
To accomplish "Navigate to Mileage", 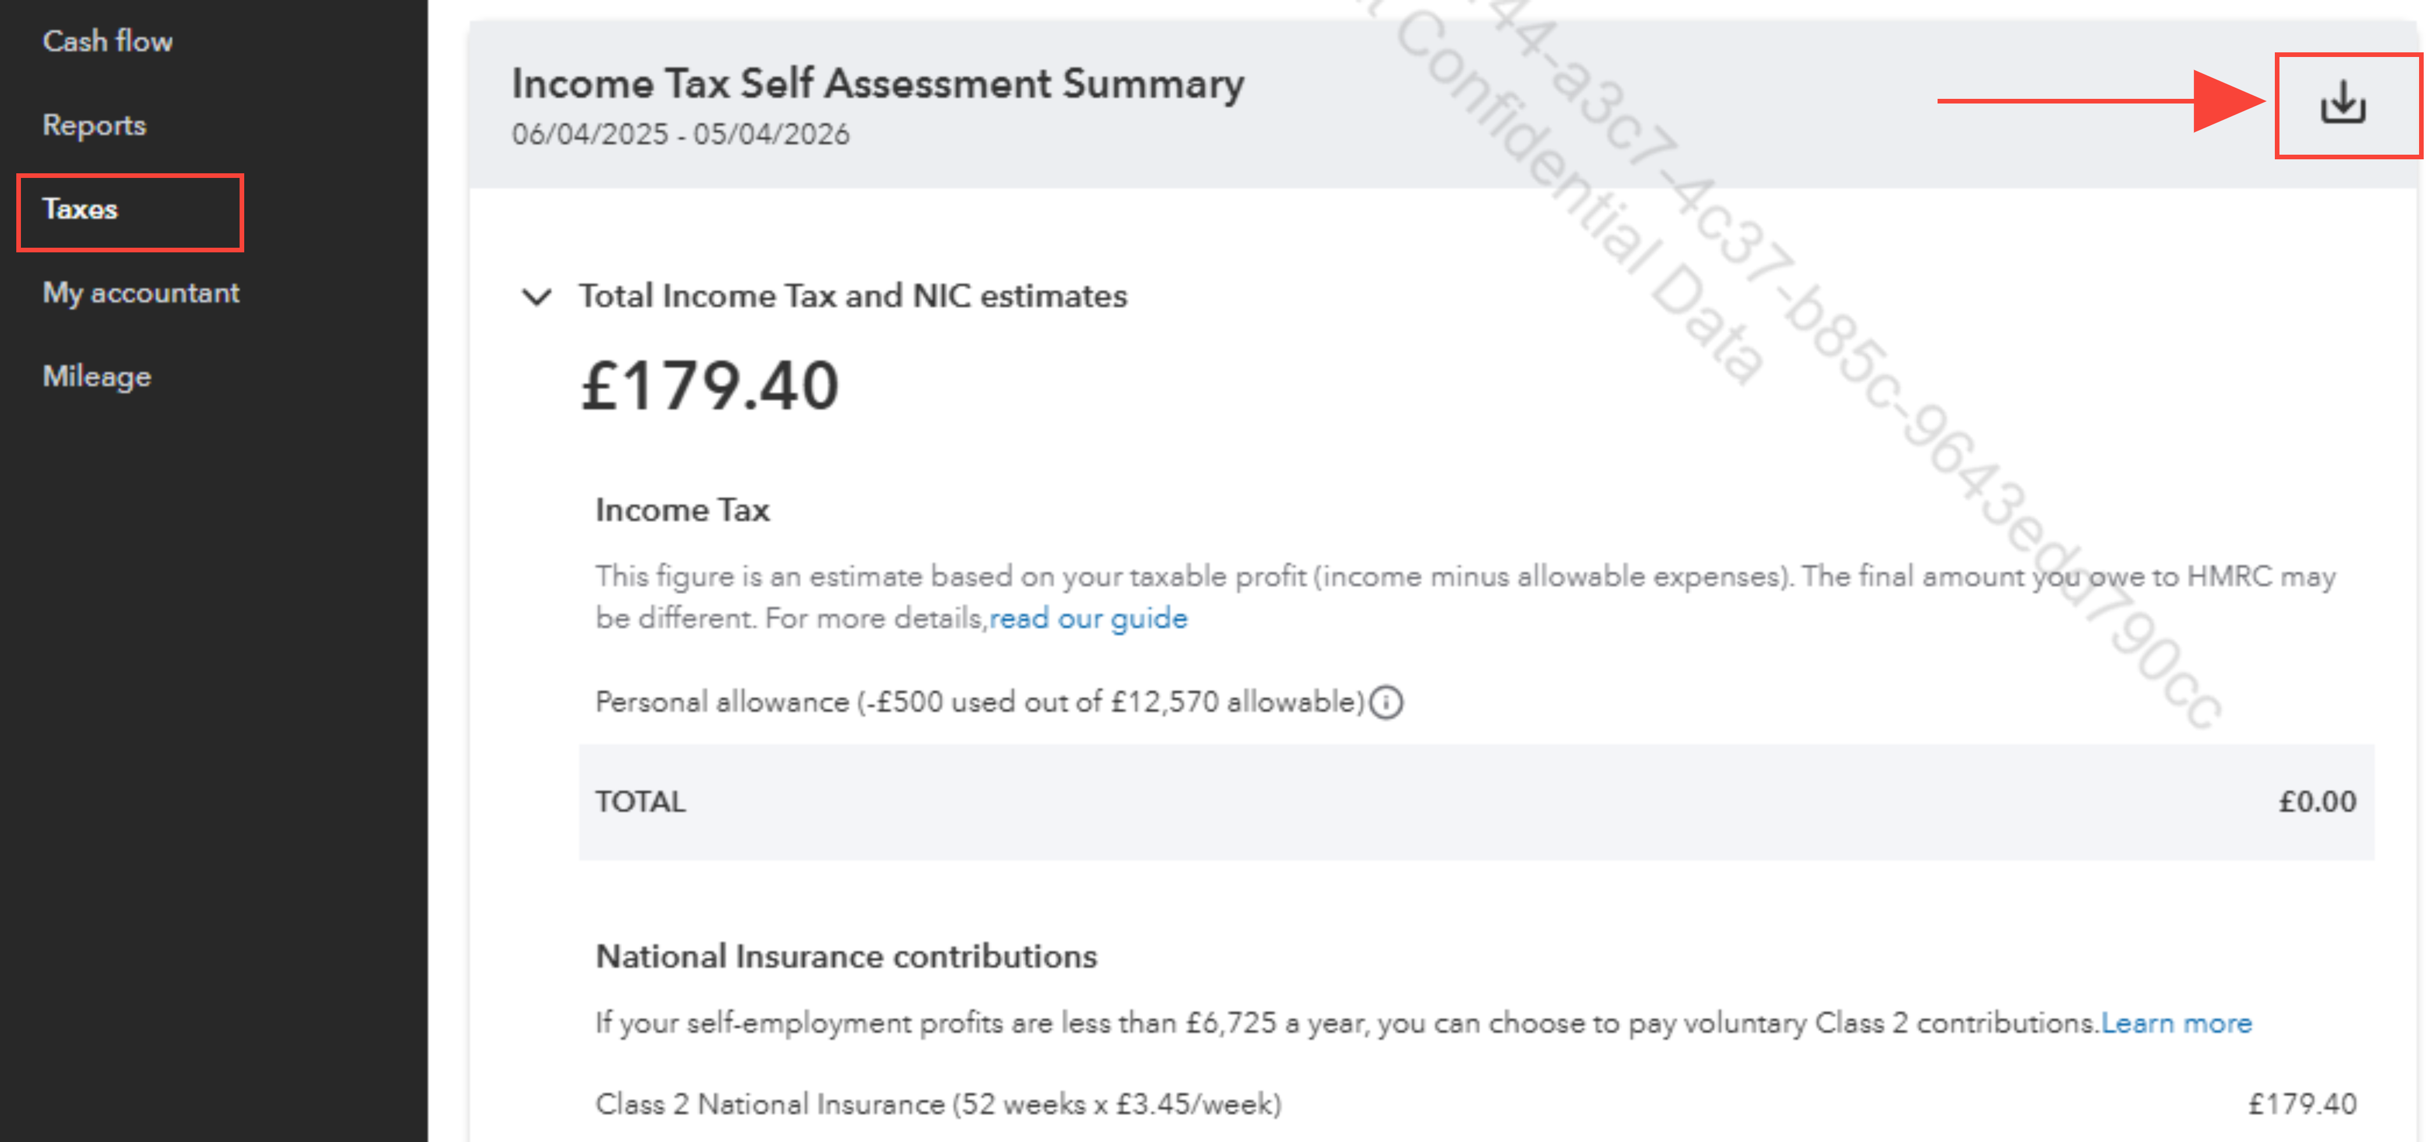I will click(x=97, y=377).
